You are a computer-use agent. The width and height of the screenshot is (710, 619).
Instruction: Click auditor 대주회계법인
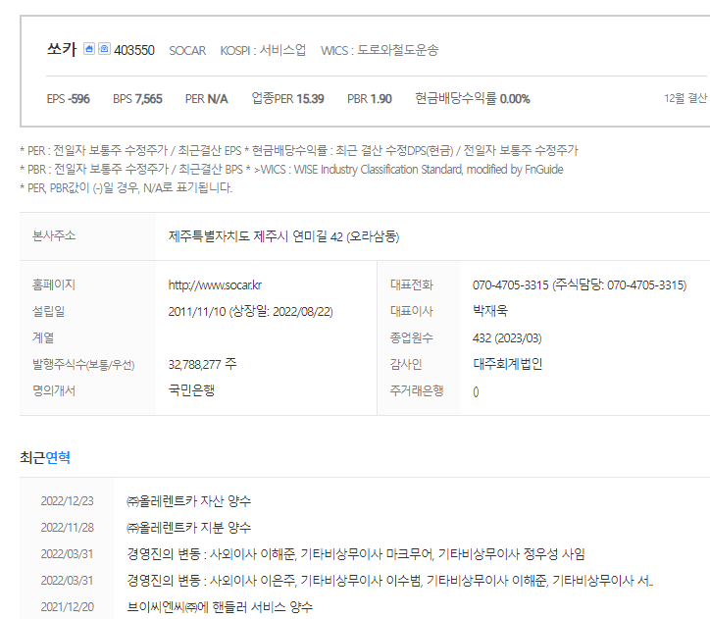(x=508, y=364)
